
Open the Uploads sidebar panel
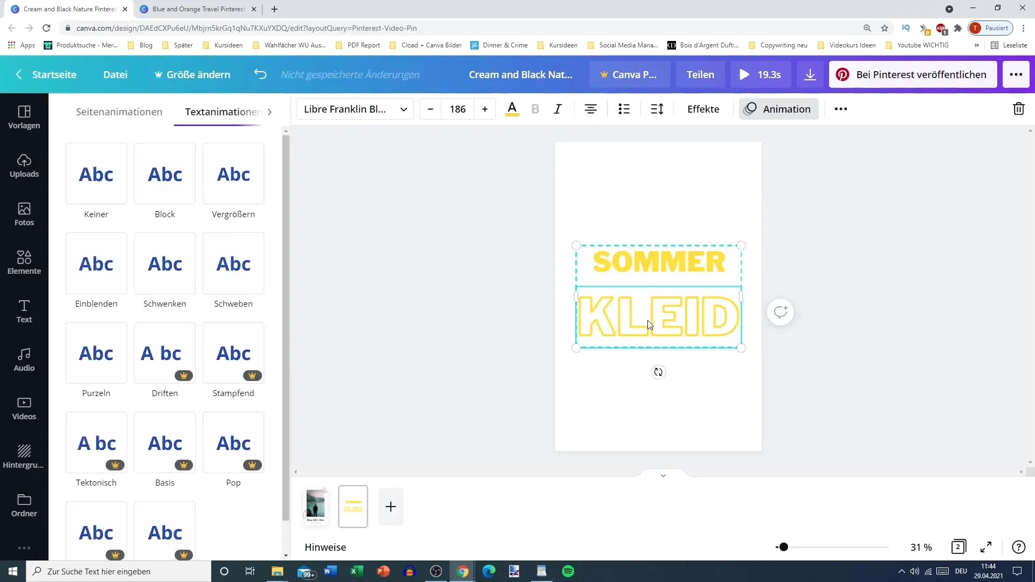(24, 166)
